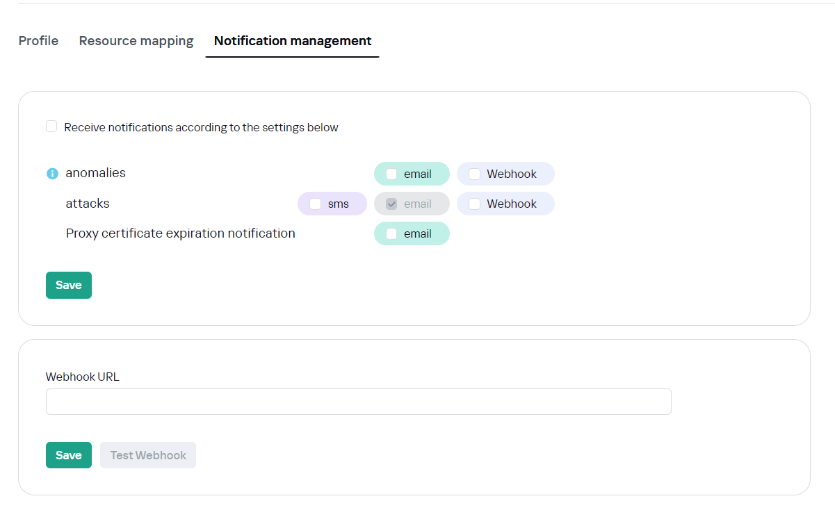The image size is (835, 510).
Task: Save the notification settings
Action: point(69,286)
